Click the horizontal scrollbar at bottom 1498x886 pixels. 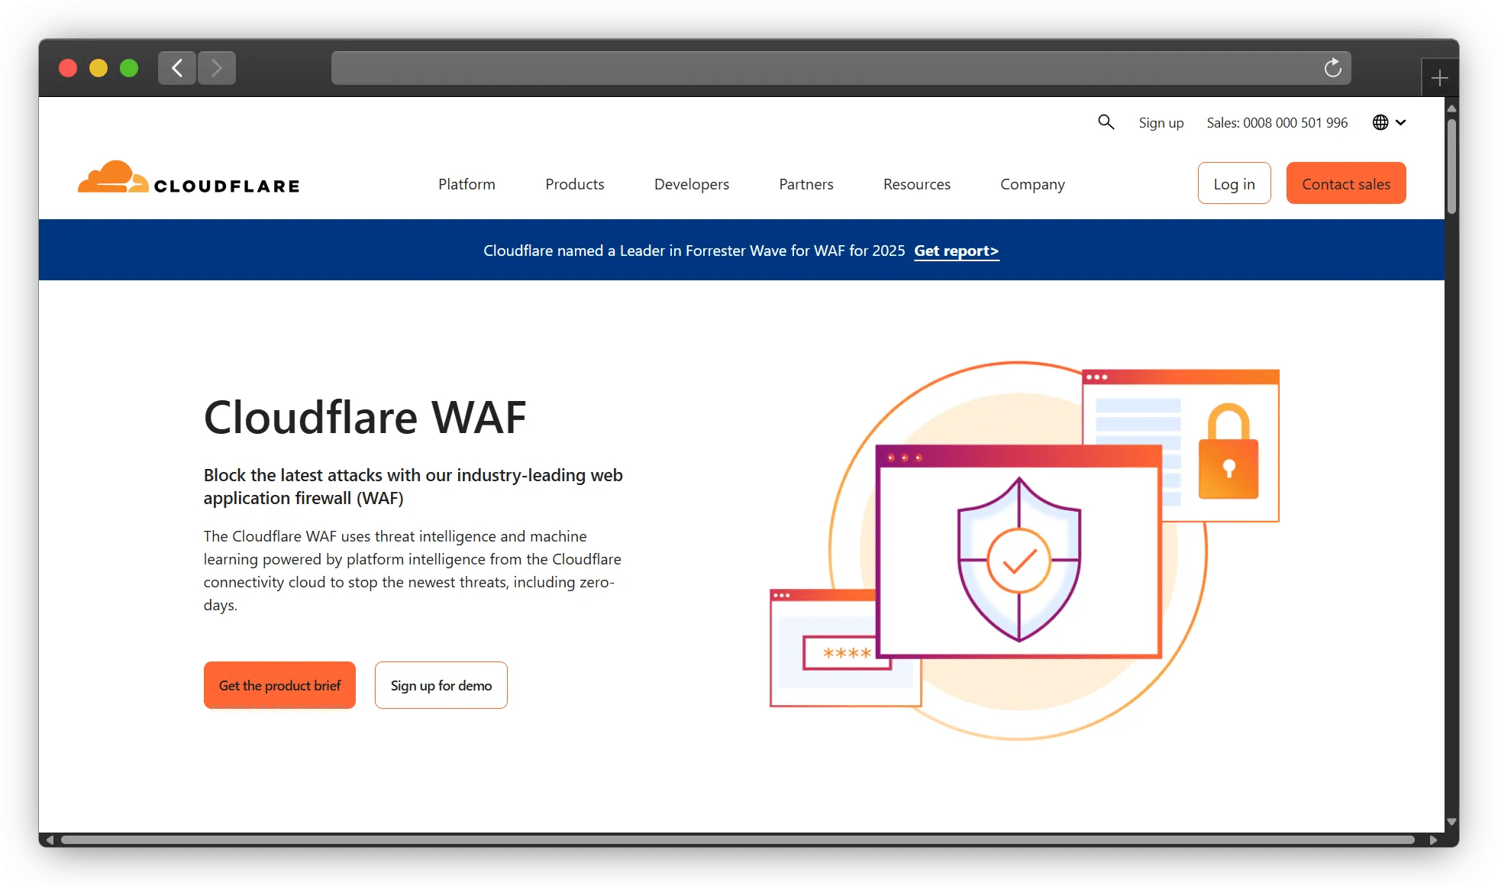pos(737,839)
